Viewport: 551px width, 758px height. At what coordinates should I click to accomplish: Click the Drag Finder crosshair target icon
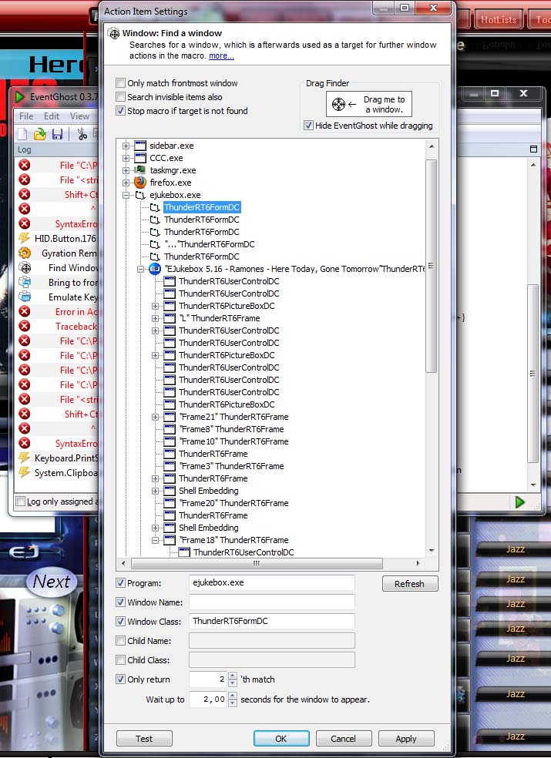tap(338, 104)
